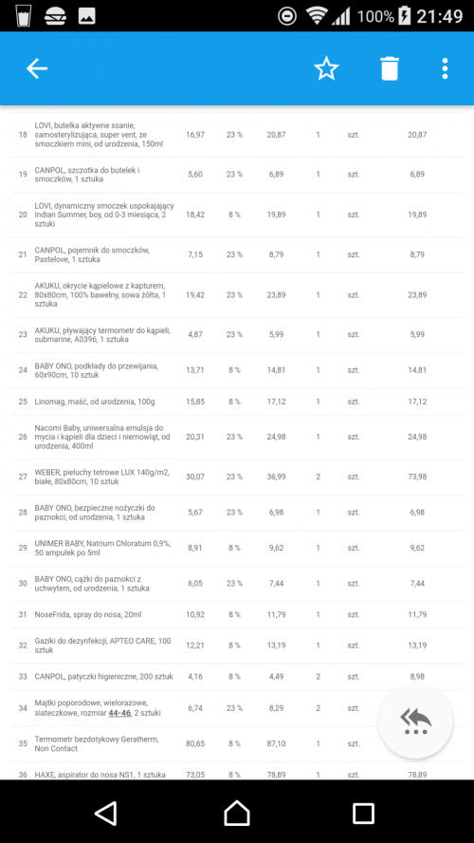Tap the underlined 44-46 size link
474x843 pixels.
point(119,713)
